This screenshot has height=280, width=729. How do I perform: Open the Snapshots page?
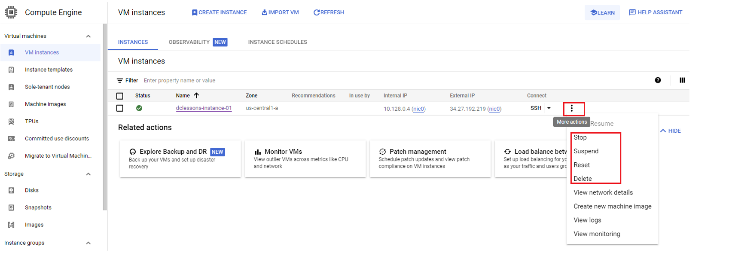click(38, 207)
